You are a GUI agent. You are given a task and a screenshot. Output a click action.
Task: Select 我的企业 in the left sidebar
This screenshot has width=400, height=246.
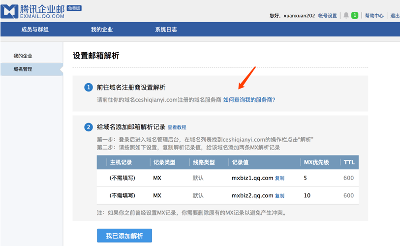click(x=23, y=56)
